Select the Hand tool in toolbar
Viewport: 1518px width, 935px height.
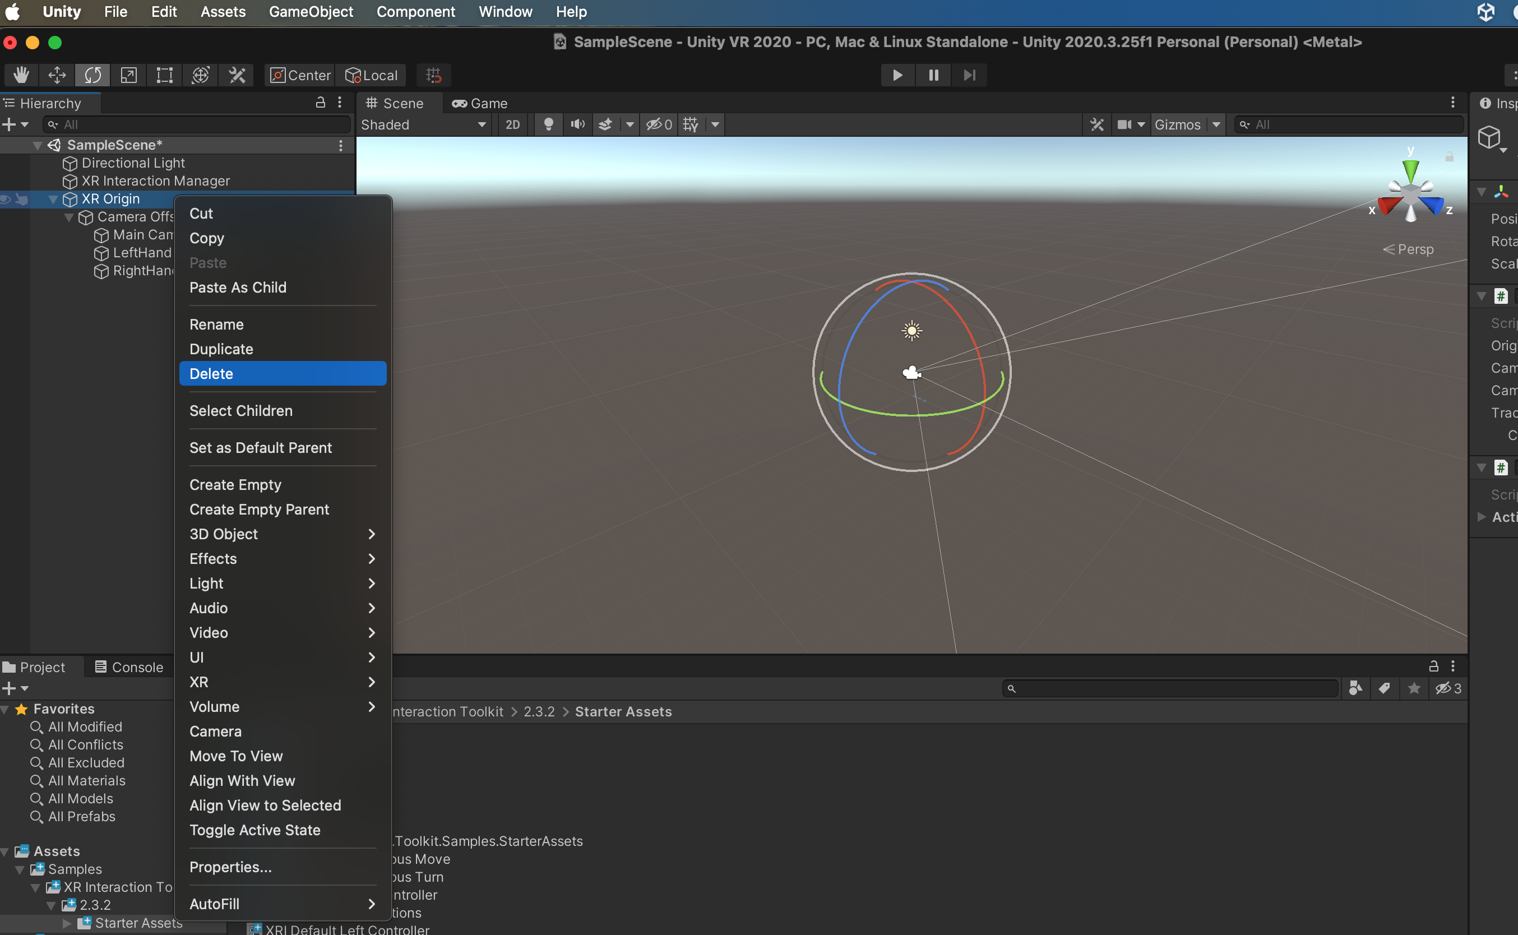coord(21,75)
